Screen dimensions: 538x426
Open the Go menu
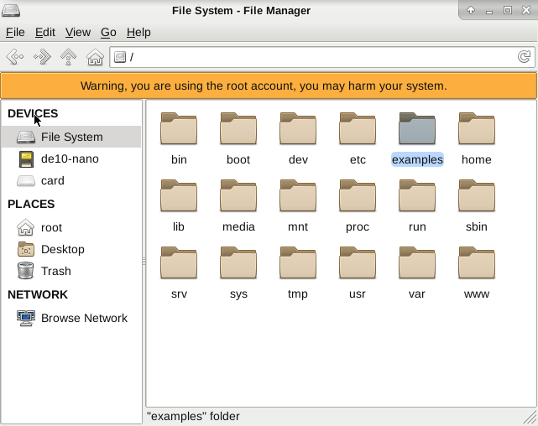108,32
